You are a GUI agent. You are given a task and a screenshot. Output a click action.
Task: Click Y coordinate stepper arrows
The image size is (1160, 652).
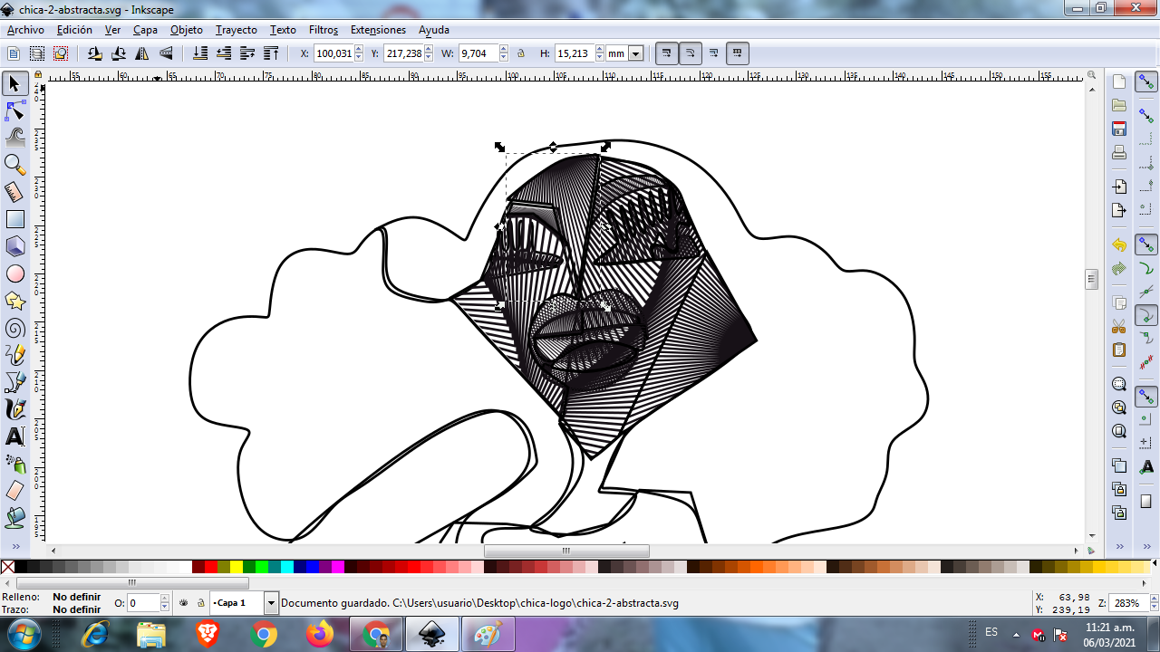click(x=429, y=53)
